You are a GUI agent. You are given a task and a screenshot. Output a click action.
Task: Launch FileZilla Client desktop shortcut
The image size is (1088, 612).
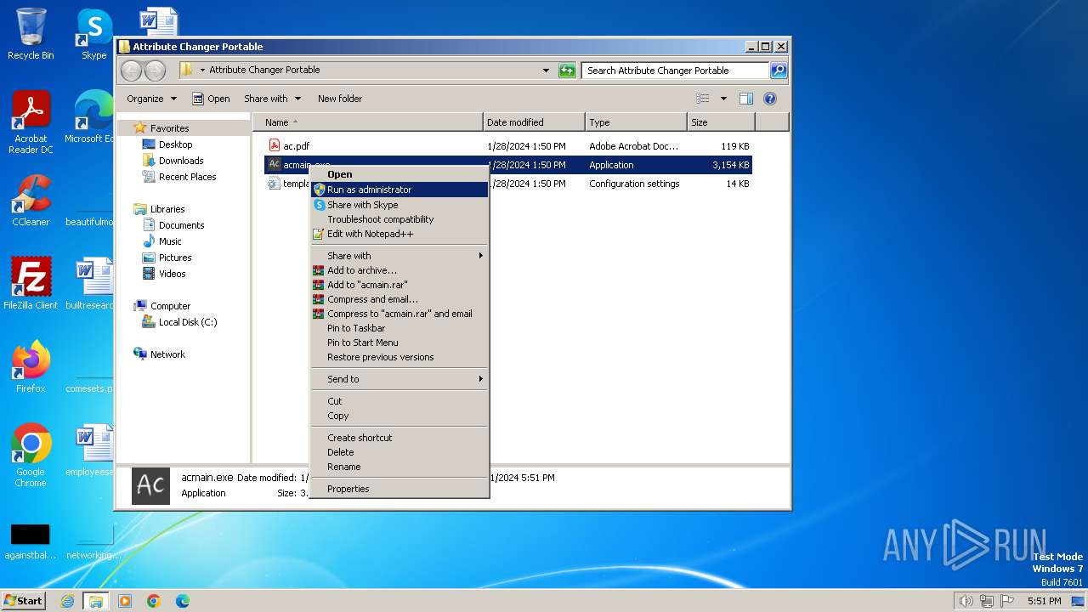(31, 283)
